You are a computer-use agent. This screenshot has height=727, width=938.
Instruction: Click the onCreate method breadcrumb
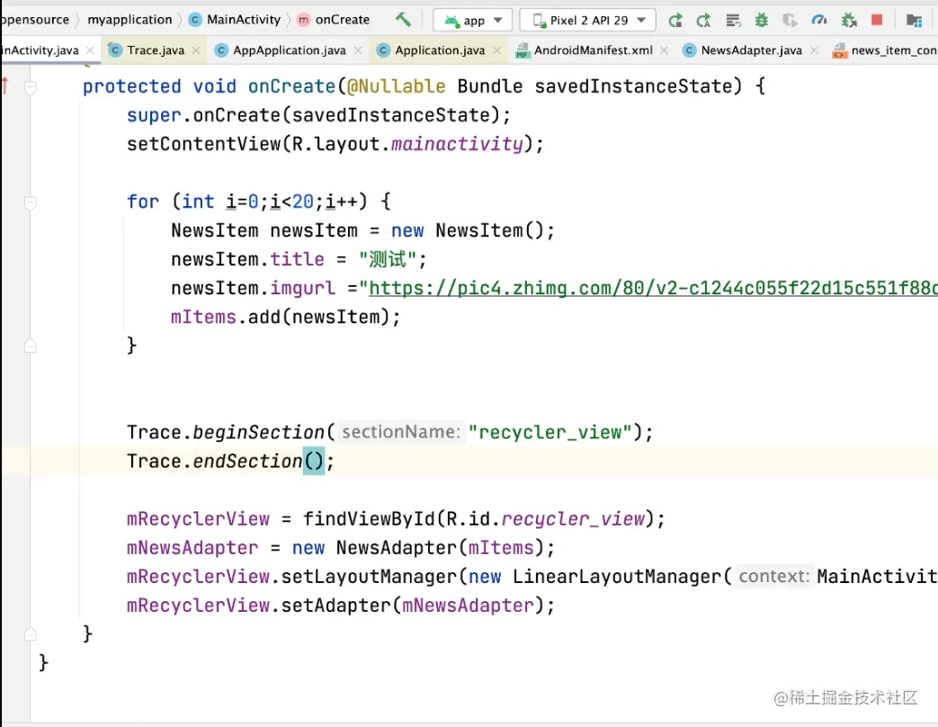(x=334, y=20)
